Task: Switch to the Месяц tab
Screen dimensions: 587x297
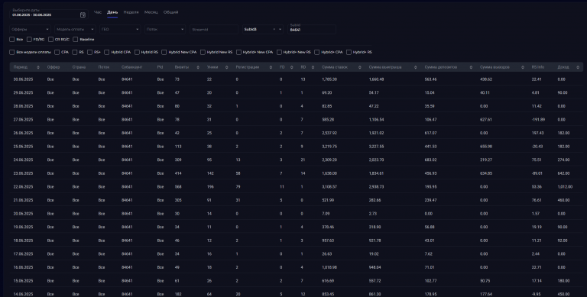Action: (x=151, y=12)
